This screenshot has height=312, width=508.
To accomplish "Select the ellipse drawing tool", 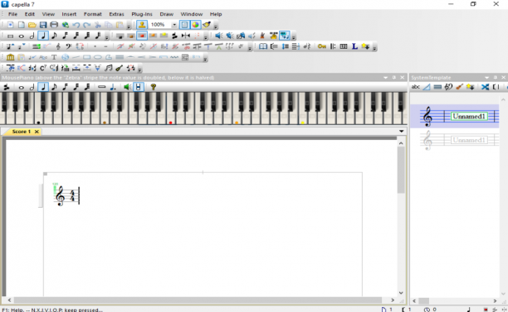I will pos(97,57).
